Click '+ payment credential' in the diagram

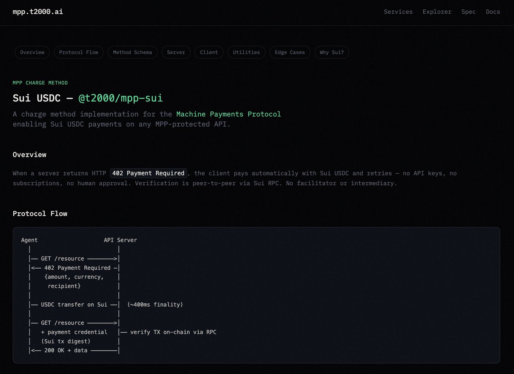(74, 332)
